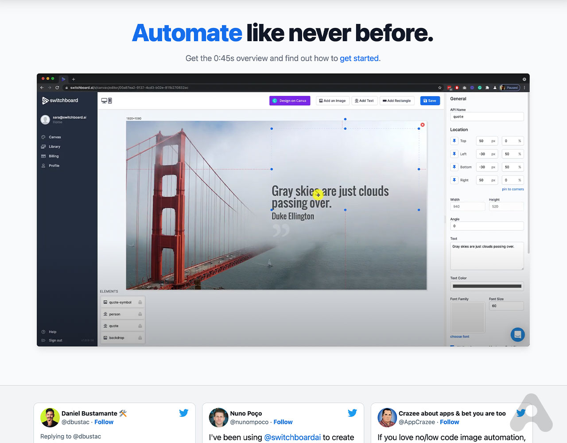Click the Text Color swatch bar

[x=487, y=286]
